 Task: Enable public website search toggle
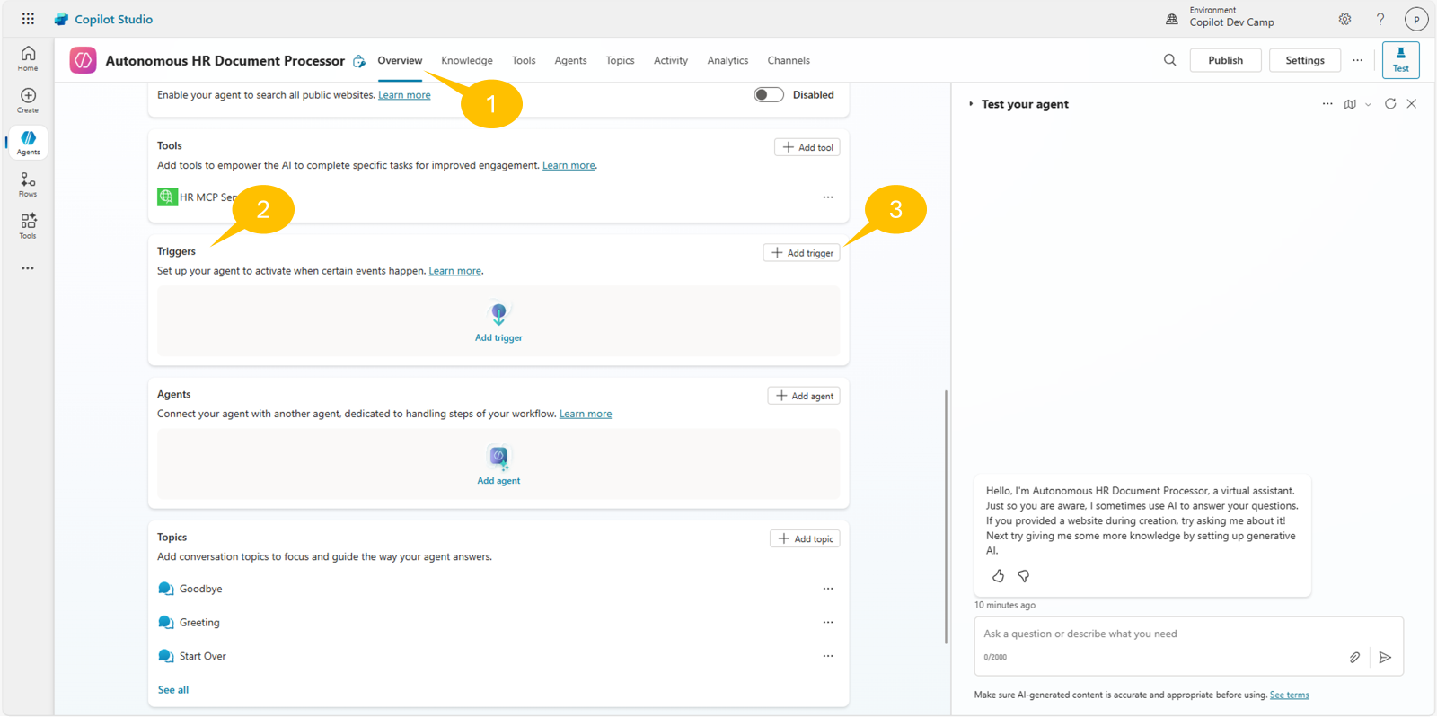769,95
